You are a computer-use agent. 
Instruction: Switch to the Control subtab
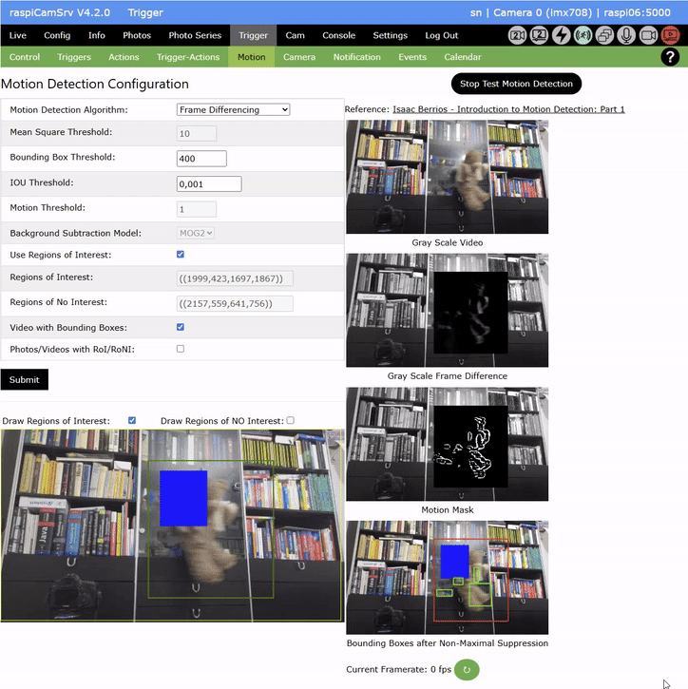pos(25,57)
